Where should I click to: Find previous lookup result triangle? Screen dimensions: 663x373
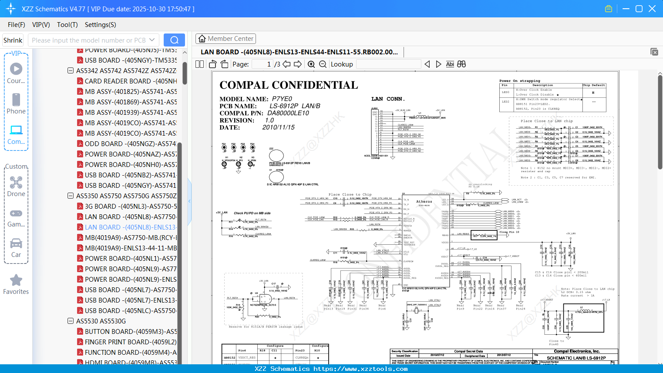tap(427, 64)
